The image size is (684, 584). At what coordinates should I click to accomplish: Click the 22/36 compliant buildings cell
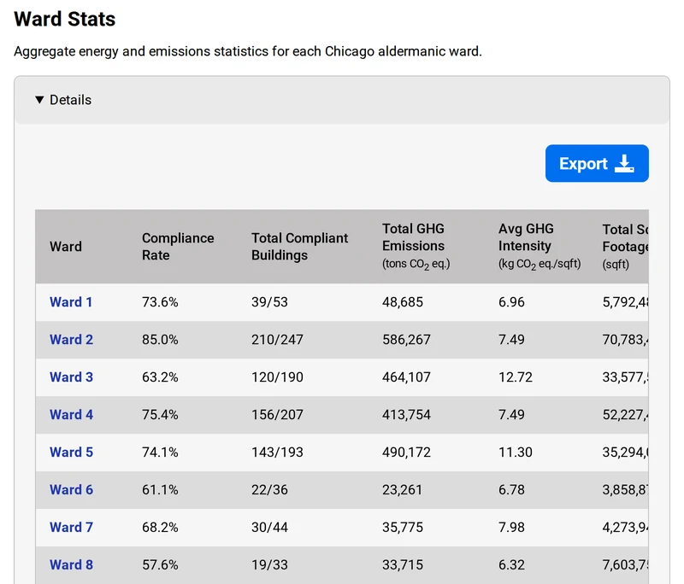click(269, 489)
